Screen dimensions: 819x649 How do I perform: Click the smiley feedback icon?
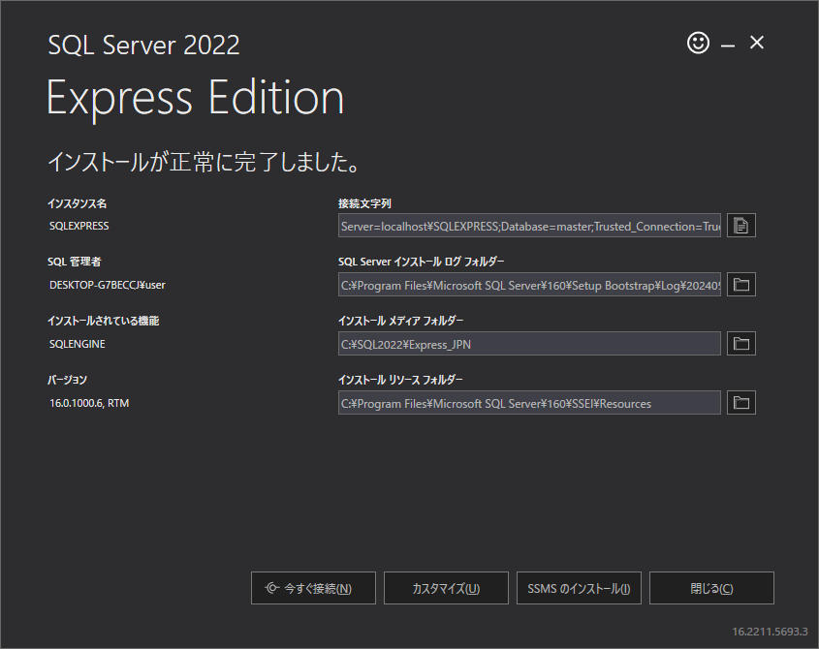pyautogui.click(x=698, y=43)
